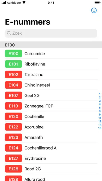Open the info button at top right
Screen dimensions: 102x181
point(94,10)
